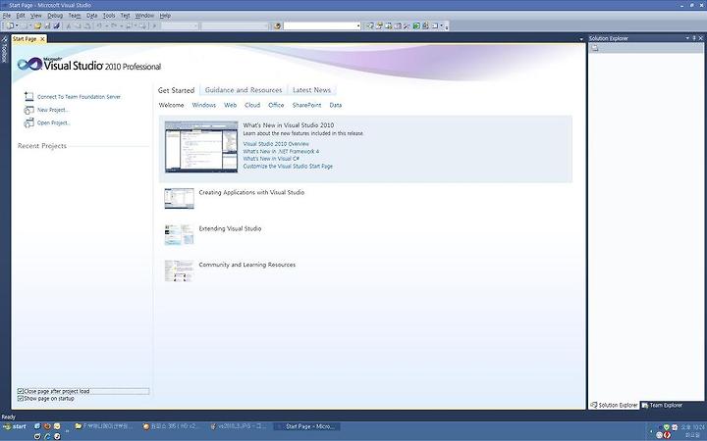Open the Tools menu
The height and width of the screenshot is (441, 707).
point(109,16)
